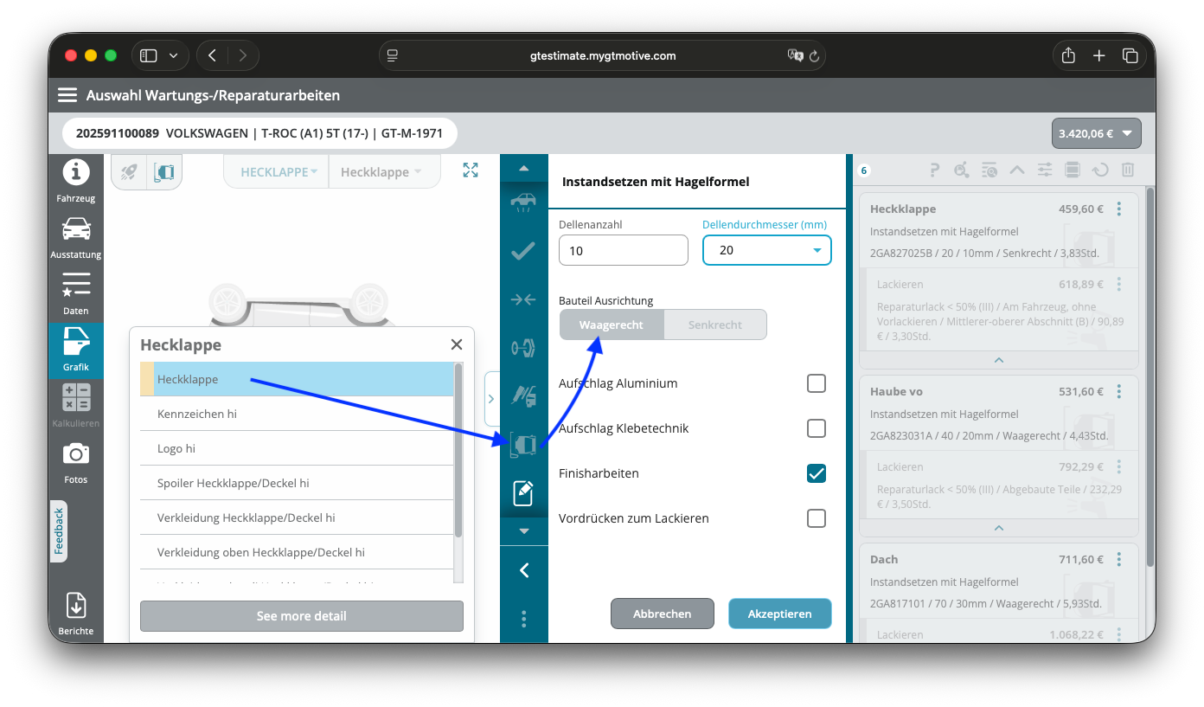This screenshot has width=1204, height=707.
Task: Click the search list icon in toolbar
Action: [989, 170]
